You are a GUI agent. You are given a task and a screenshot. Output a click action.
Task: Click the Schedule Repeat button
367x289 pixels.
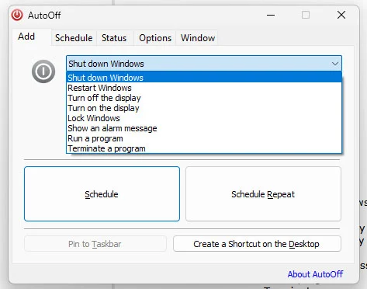(x=263, y=194)
